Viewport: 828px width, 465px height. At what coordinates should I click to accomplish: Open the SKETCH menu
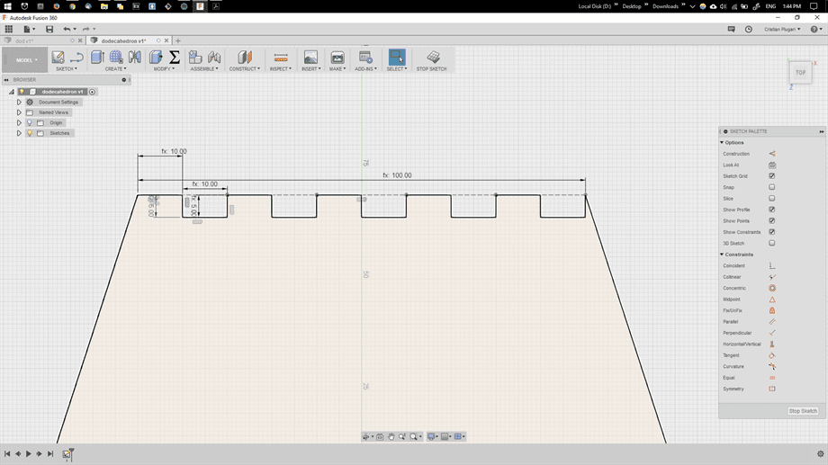point(67,68)
